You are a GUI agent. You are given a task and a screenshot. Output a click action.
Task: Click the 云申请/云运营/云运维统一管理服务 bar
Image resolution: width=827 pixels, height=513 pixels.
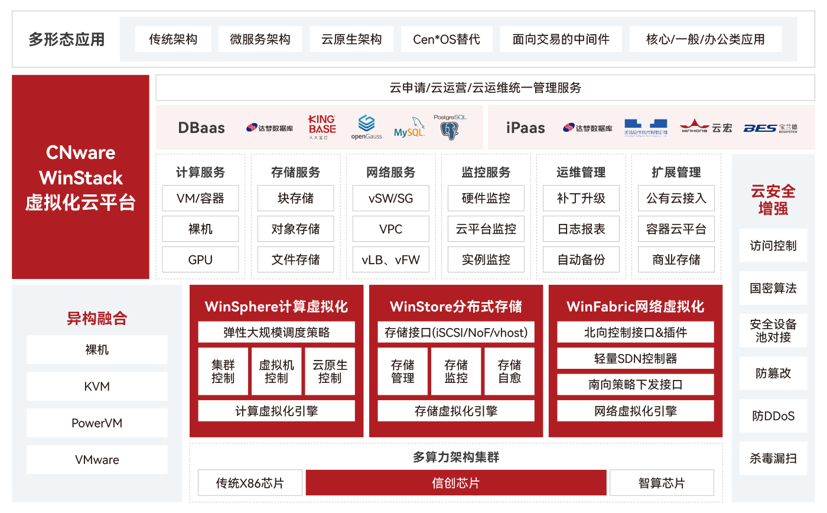[485, 88]
